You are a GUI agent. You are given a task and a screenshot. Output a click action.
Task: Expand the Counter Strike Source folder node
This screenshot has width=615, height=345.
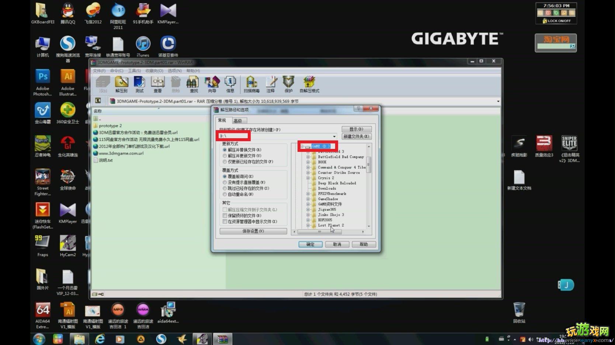(308, 172)
